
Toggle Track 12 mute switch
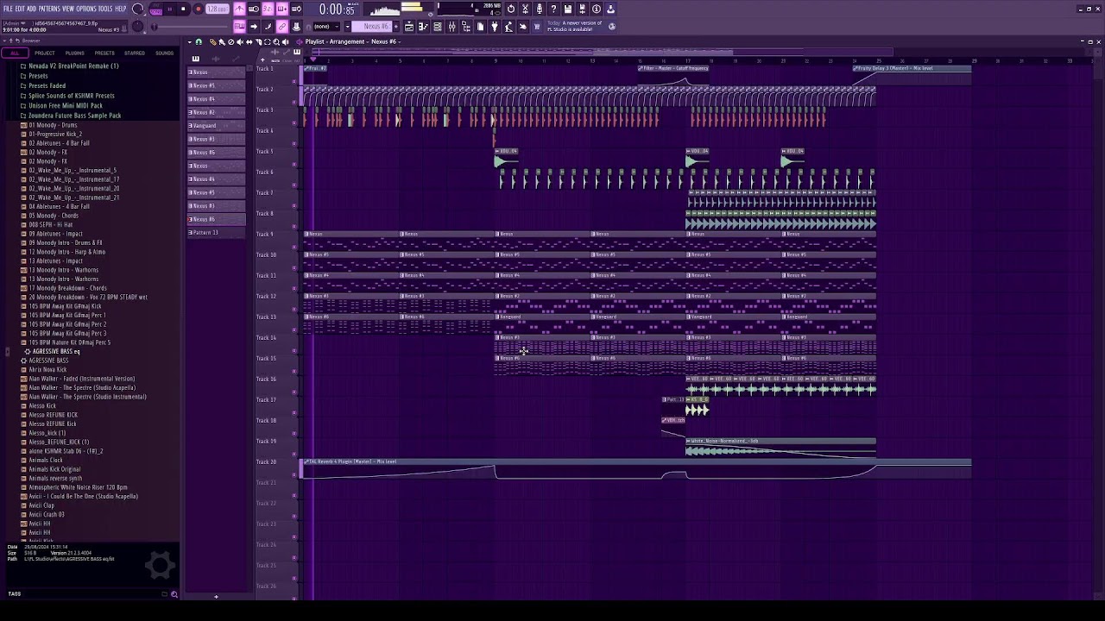pyautogui.click(x=294, y=310)
